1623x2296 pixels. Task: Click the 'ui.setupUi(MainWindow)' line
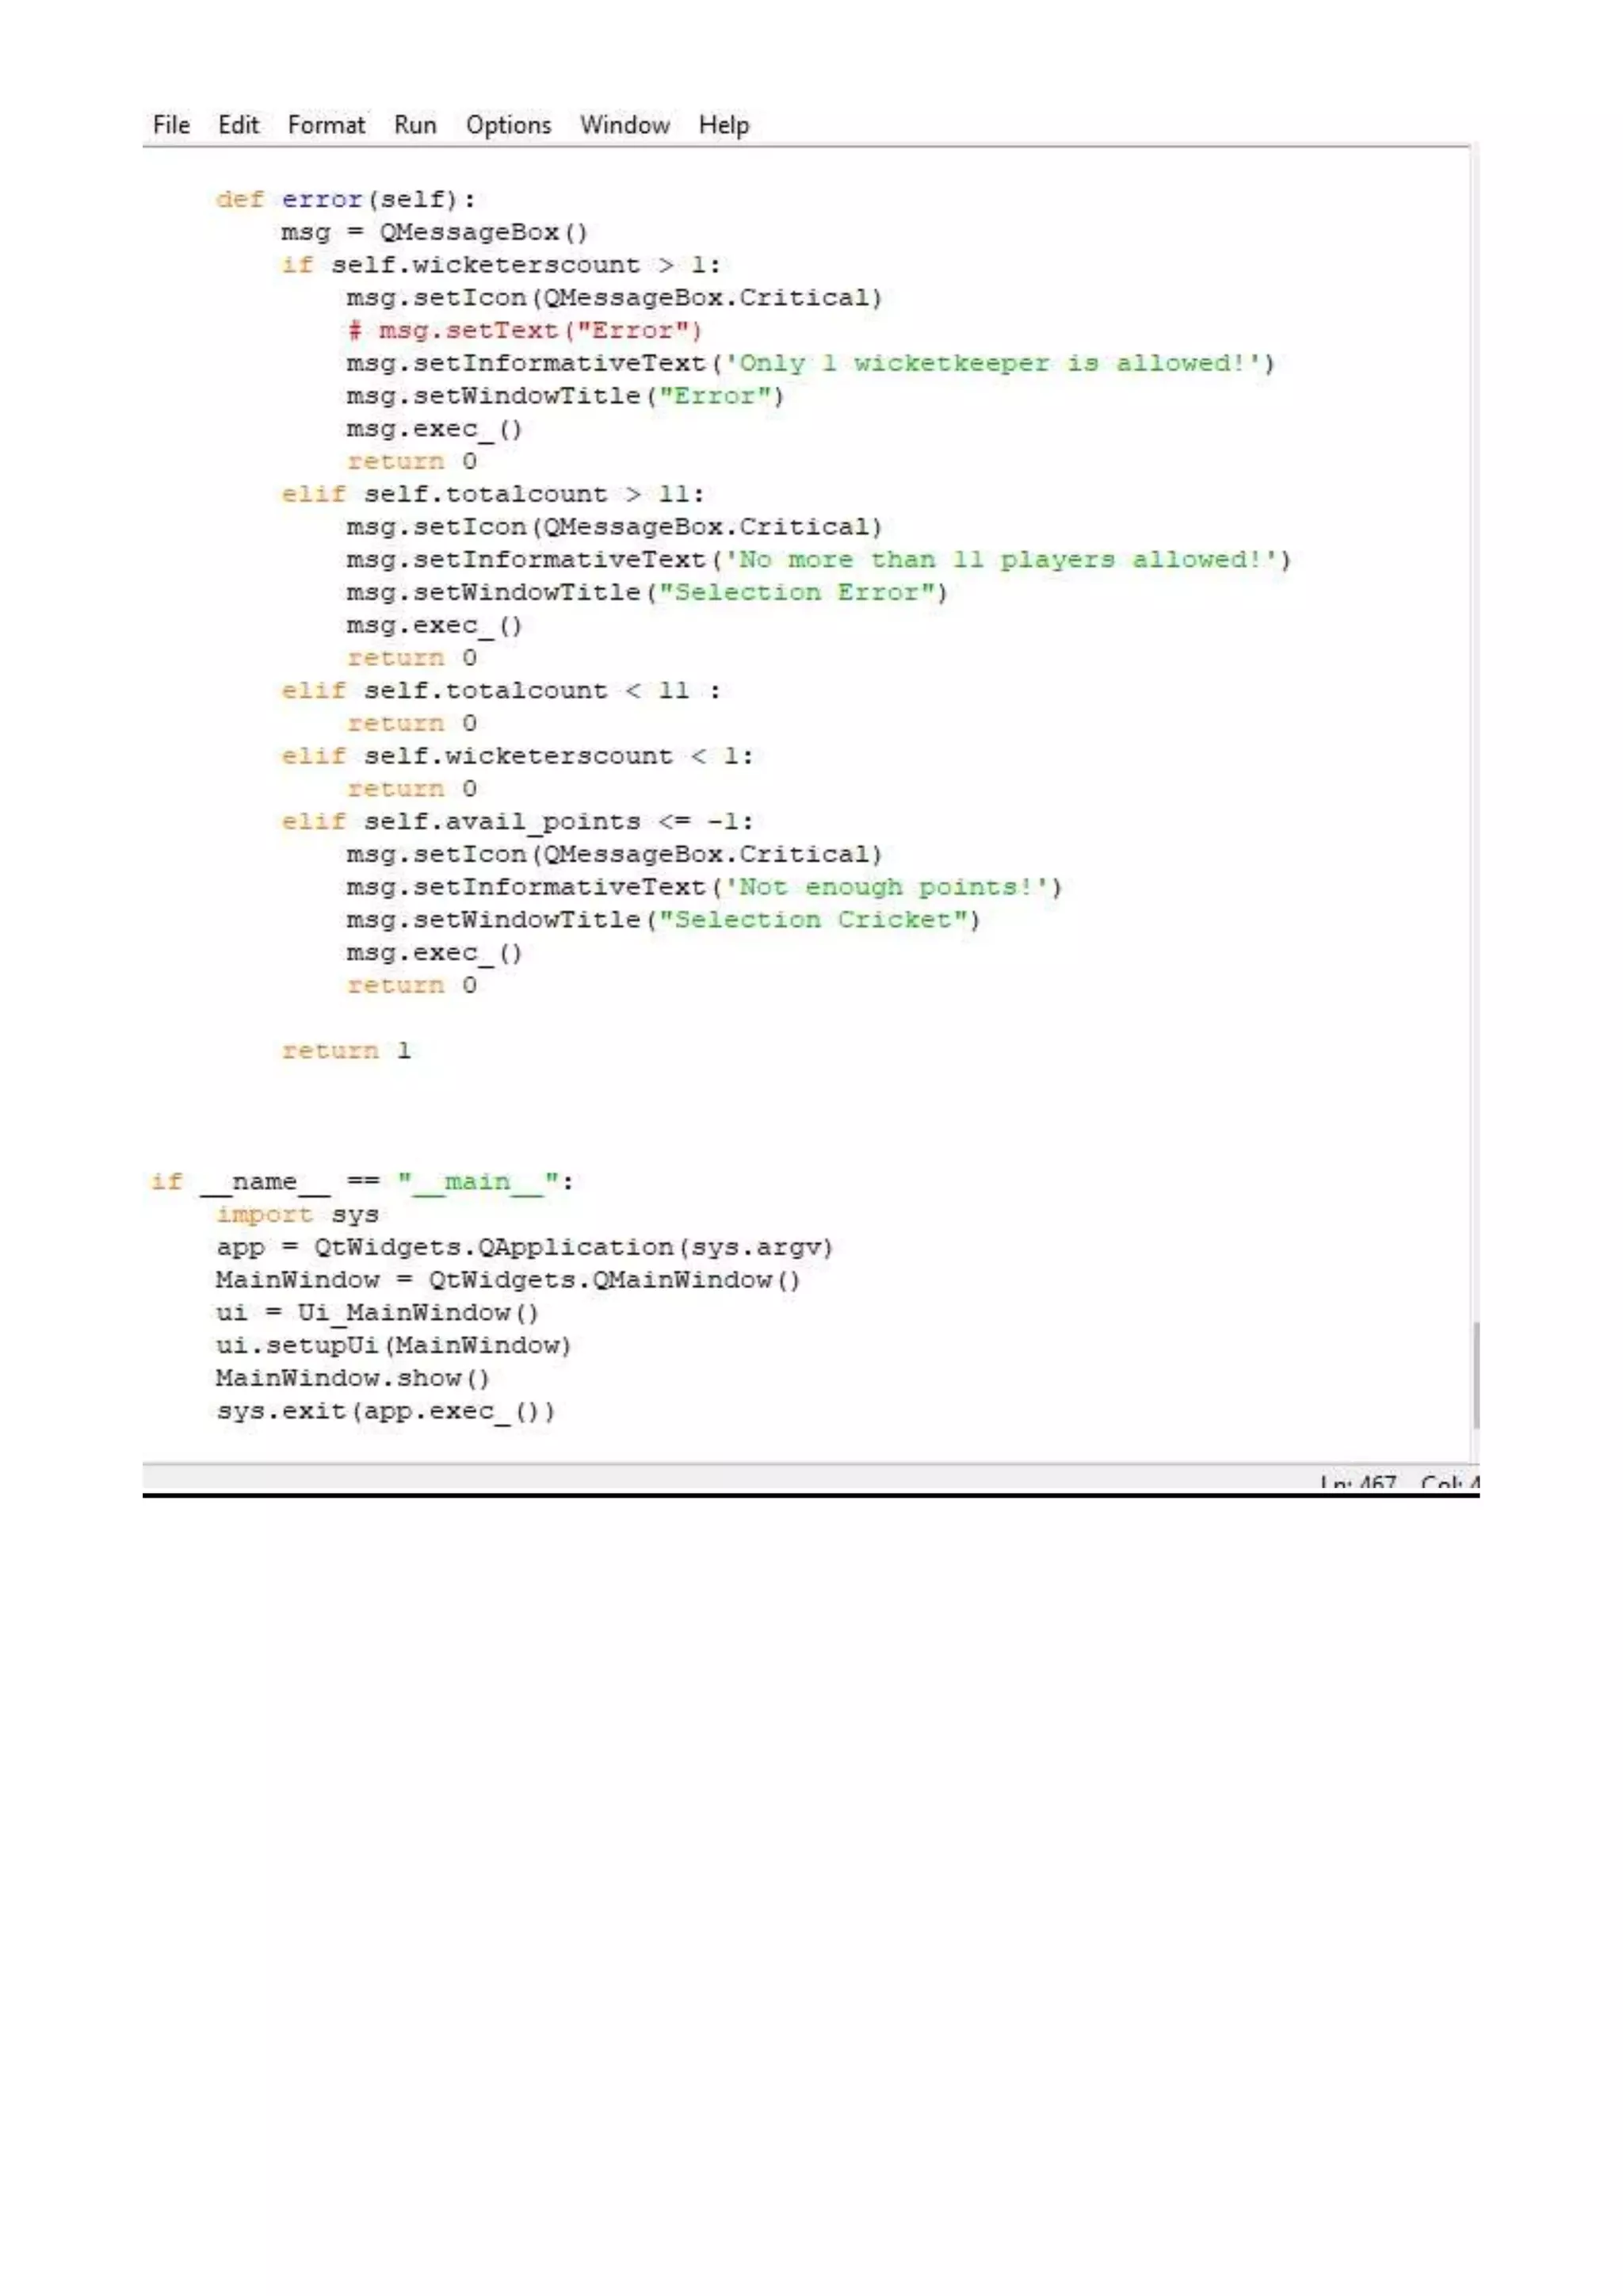[x=393, y=1345]
